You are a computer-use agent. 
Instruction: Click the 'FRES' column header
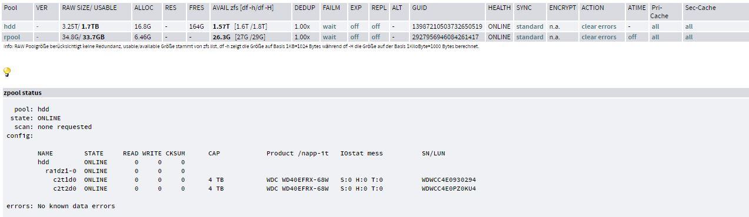[197, 8]
